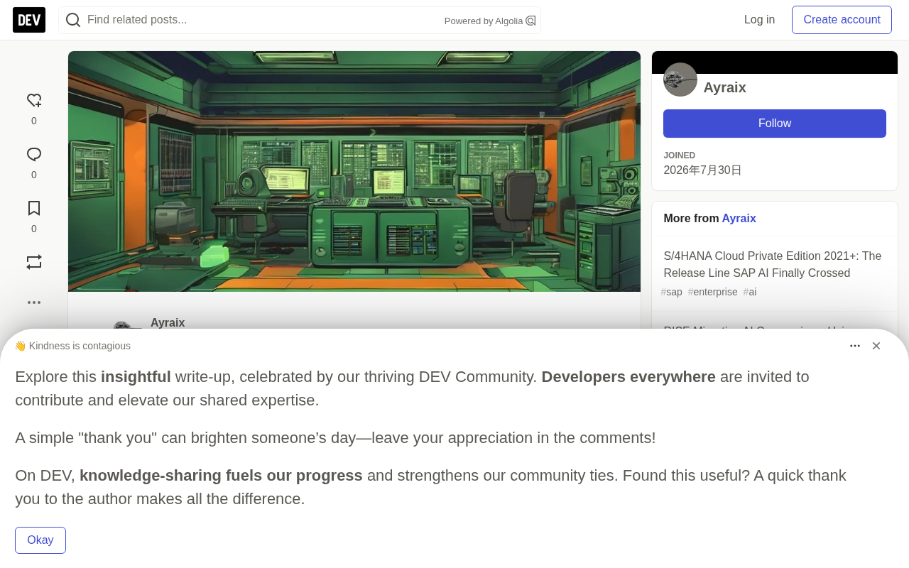The width and height of the screenshot is (909, 568).
Task: Click Log in
Action: 759,20
